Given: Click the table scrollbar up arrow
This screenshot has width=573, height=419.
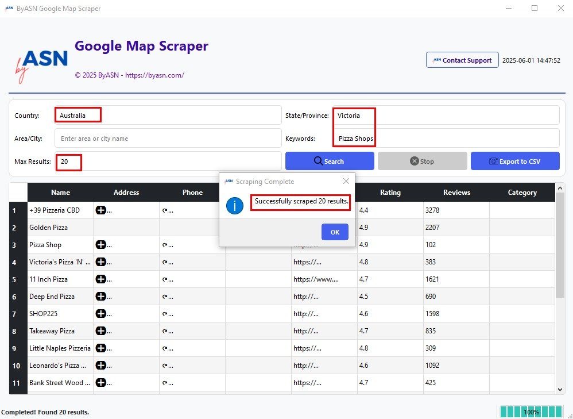Looking at the screenshot, I should [560, 188].
